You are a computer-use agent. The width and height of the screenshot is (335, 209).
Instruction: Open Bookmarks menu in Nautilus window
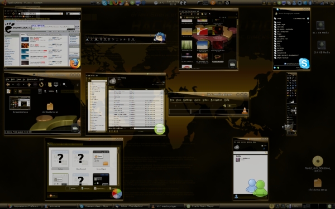click(32, 79)
